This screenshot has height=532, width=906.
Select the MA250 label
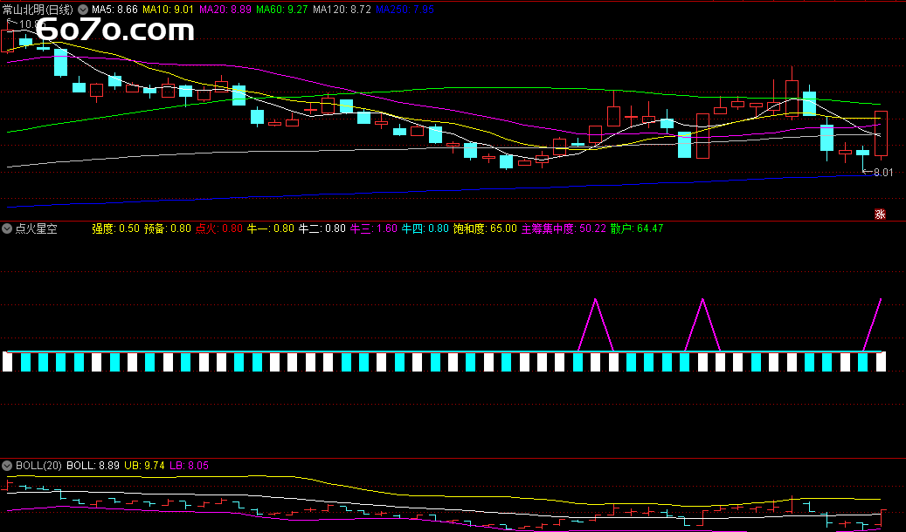click(x=405, y=10)
